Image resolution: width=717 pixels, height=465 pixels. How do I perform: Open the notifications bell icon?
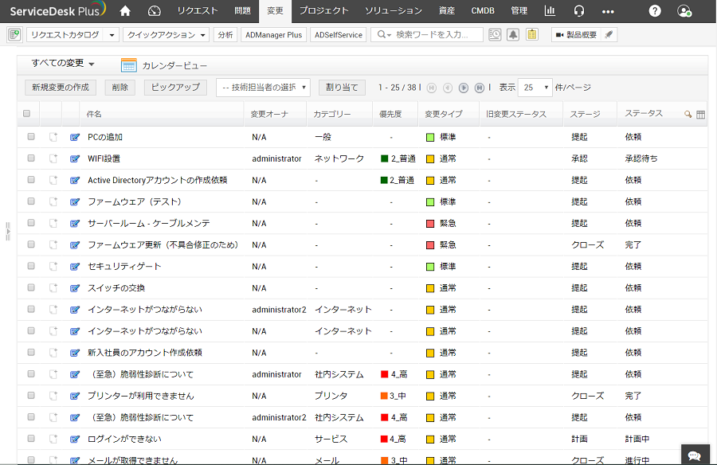[513, 34]
